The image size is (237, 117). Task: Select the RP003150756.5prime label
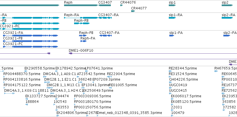(92, 108)
